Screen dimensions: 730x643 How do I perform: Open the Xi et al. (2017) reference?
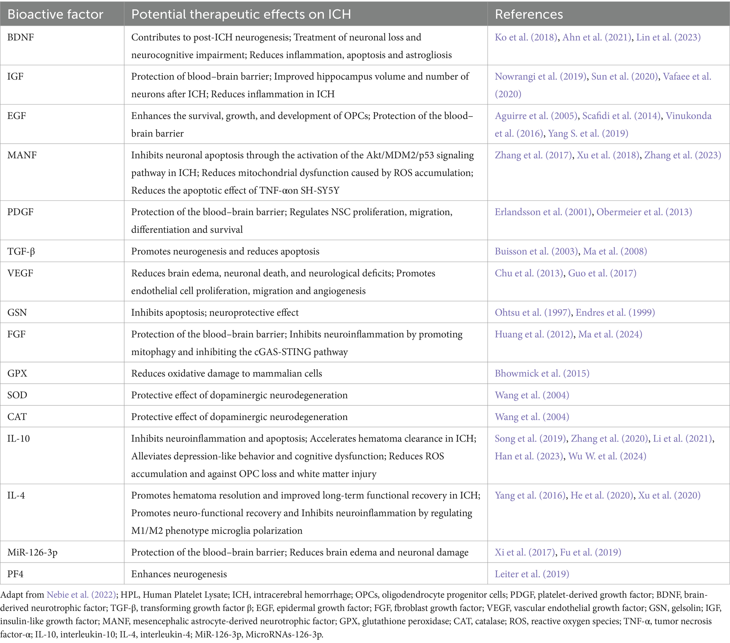pyautogui.click(x=525, y=553)
